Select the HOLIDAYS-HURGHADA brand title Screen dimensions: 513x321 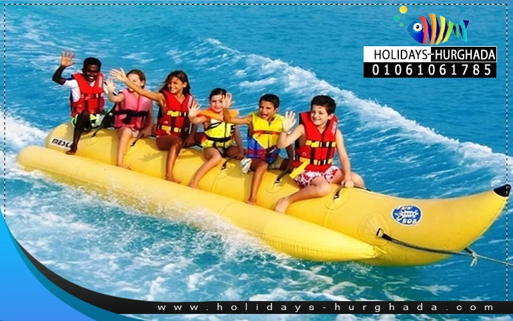pos(430,55)
